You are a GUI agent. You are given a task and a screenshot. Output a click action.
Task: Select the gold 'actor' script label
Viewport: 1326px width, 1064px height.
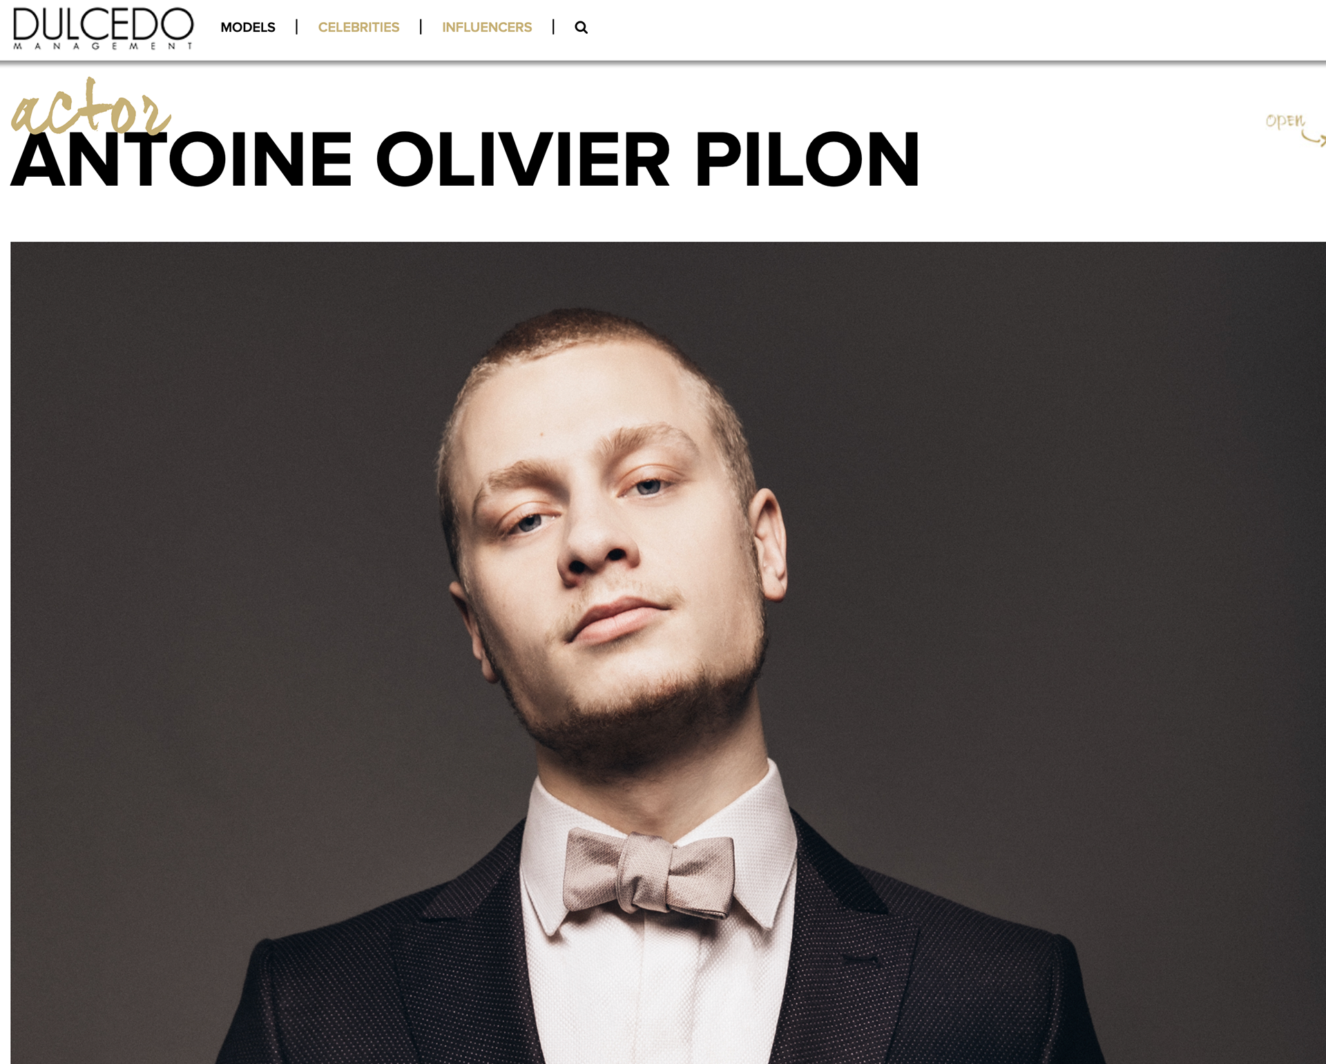[x=90, y=107]
